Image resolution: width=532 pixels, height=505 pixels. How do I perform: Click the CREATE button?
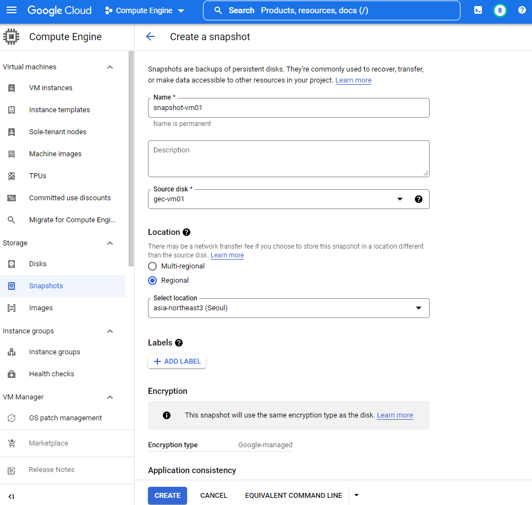point(167,496)
